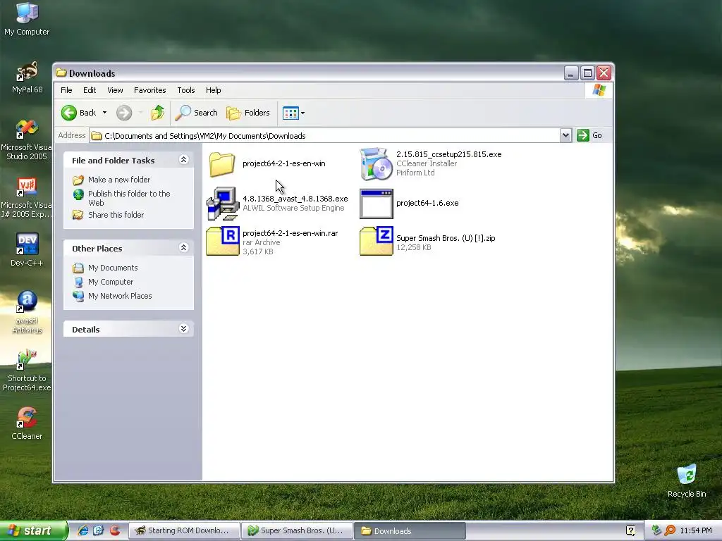
Task: Open the File menu
Action: pyautogui.click(x=66, y=90)
